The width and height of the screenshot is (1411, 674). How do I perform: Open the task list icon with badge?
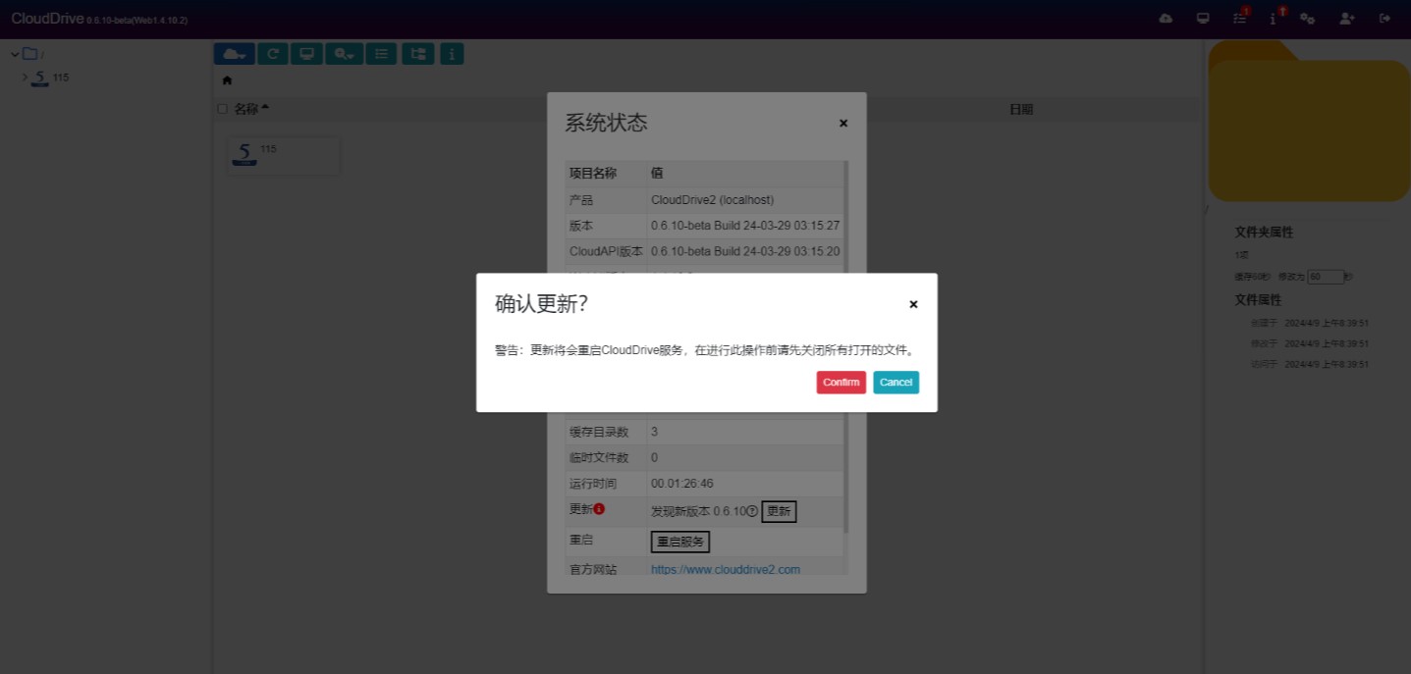[1240, 19]
